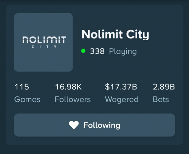The width and height of the screenshot is (189, 154).
Task: Select the Wagered stat label
Action: tap(122, 100)
